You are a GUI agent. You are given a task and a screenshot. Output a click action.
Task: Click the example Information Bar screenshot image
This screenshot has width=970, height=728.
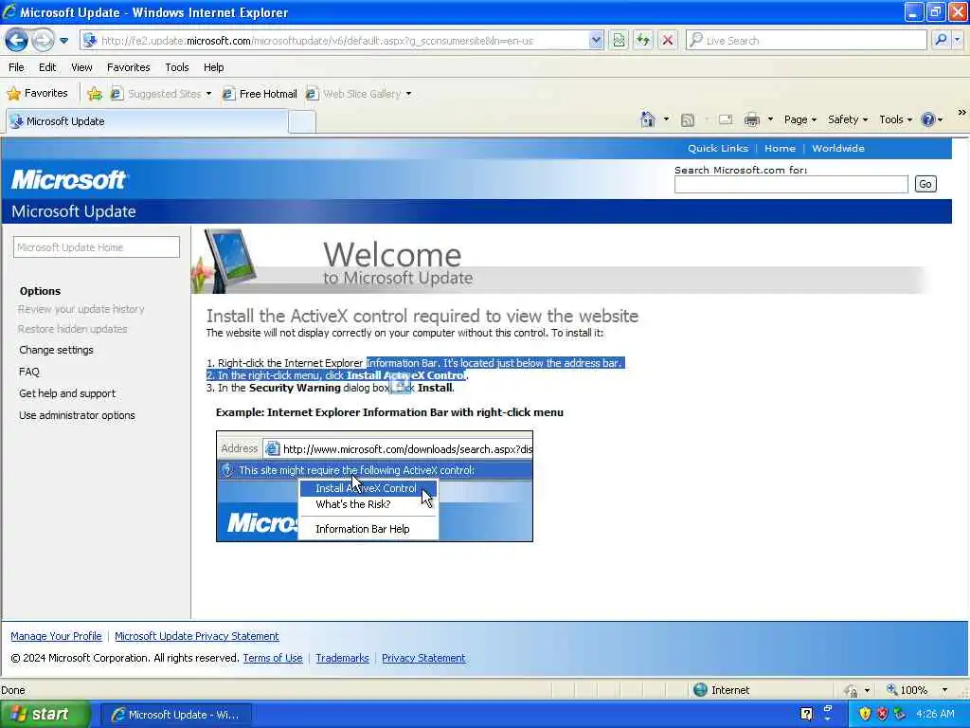tap(374, 486)
